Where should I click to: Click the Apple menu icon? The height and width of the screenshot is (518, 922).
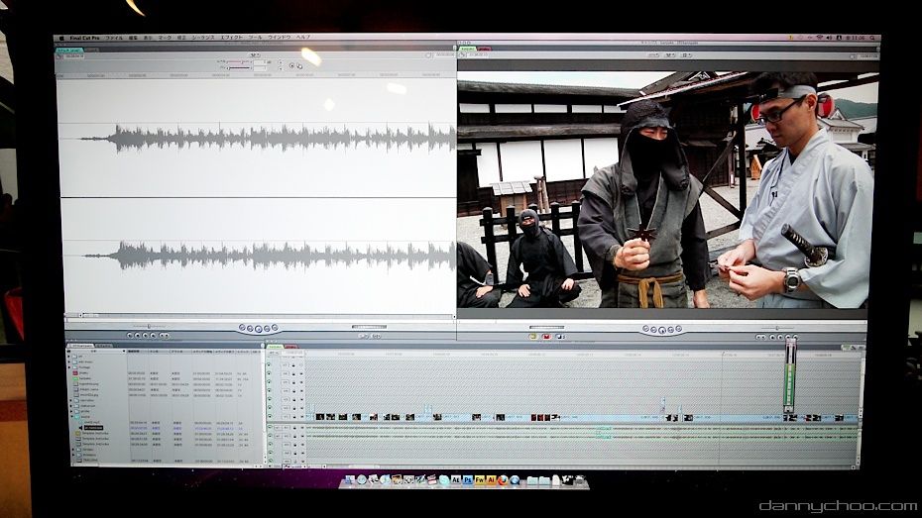coord(60,38)
